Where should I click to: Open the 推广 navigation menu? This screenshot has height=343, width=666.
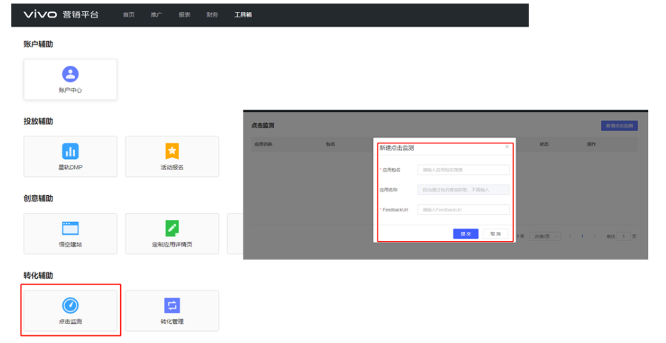[x=156, y=15]
